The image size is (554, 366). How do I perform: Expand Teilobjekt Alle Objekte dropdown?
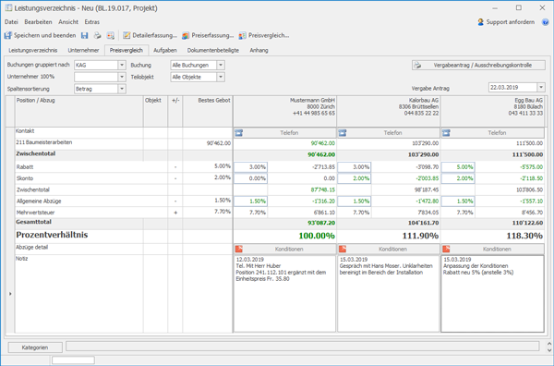[x=221, y=77]
